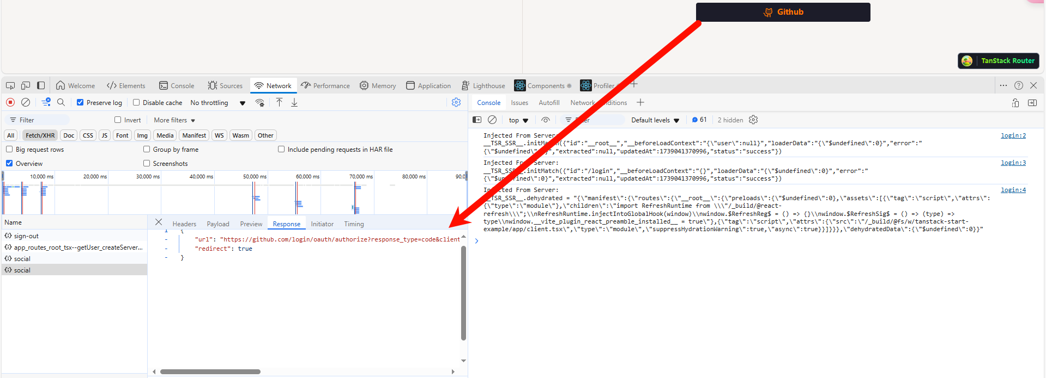Screen dimensions: 1046x378
Task: Open the DevTools help question icon
Action: coord(1019,85)
